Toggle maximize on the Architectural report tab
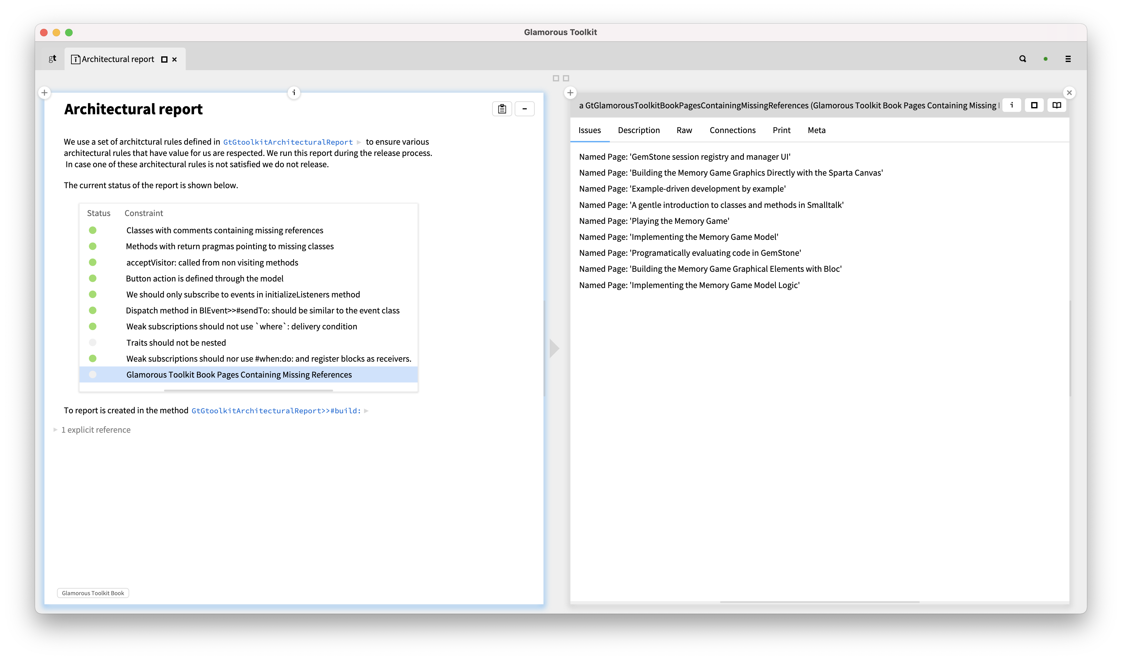The image size is (1122, 660). (x=164, y=59)
